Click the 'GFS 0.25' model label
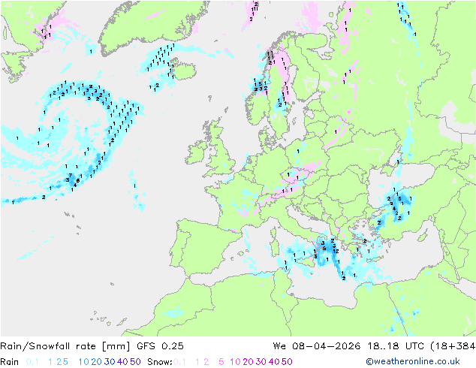This screenshot has width=476, height=368. (160, 346)
